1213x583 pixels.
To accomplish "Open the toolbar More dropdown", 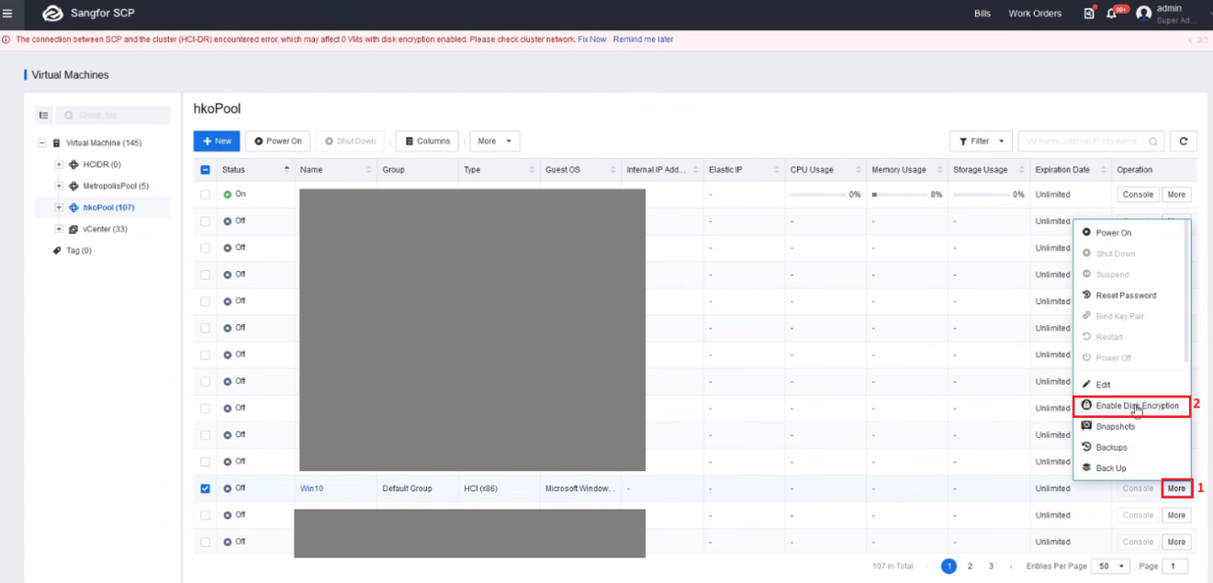I will coord(495,141).
